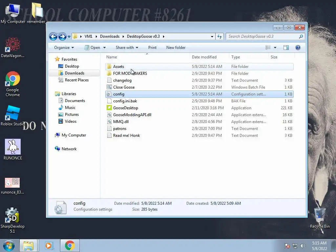The height and width of the screenshot is (252, 336).
Task: Open the Organize menu
Action: pyautogui.click(x=64, y=48)
